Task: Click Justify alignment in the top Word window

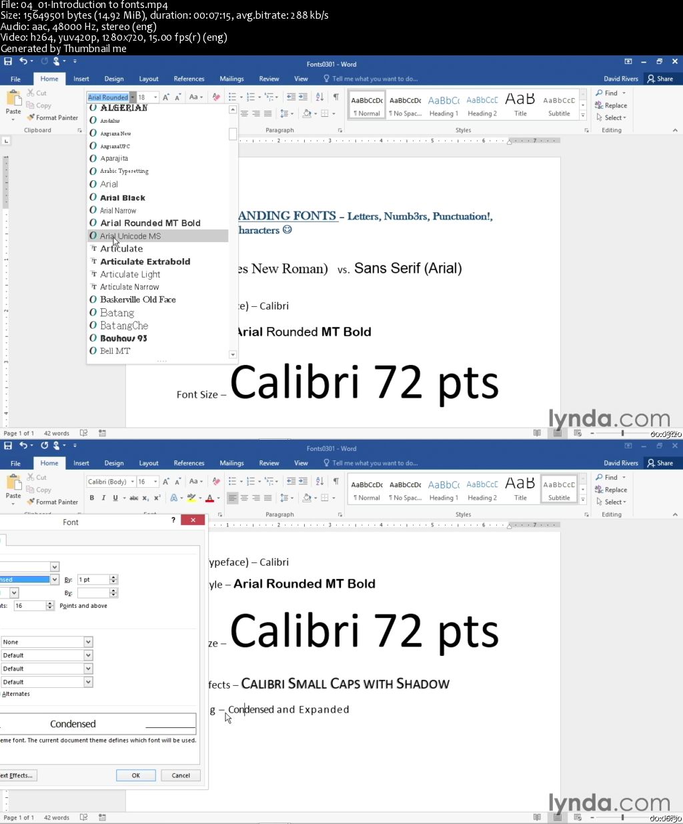Action: [268, 114]
